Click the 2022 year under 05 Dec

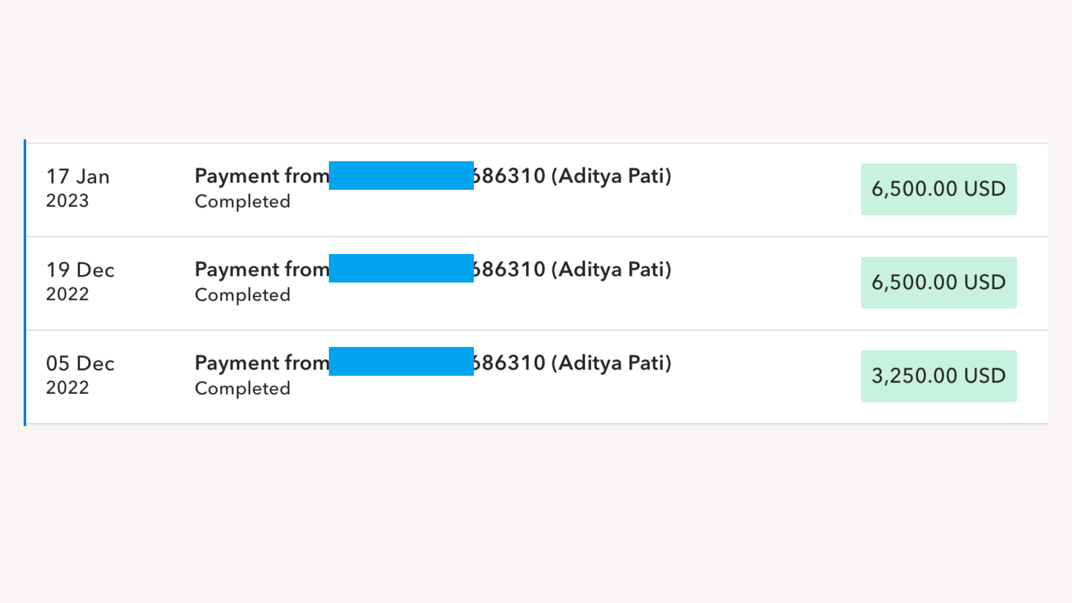(67, 388)
